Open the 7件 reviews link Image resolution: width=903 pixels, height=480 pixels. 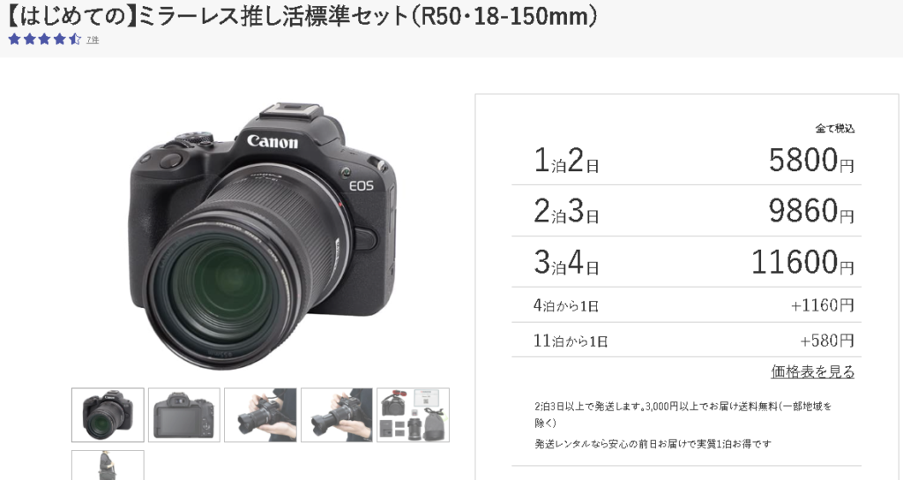coord(93,40)
